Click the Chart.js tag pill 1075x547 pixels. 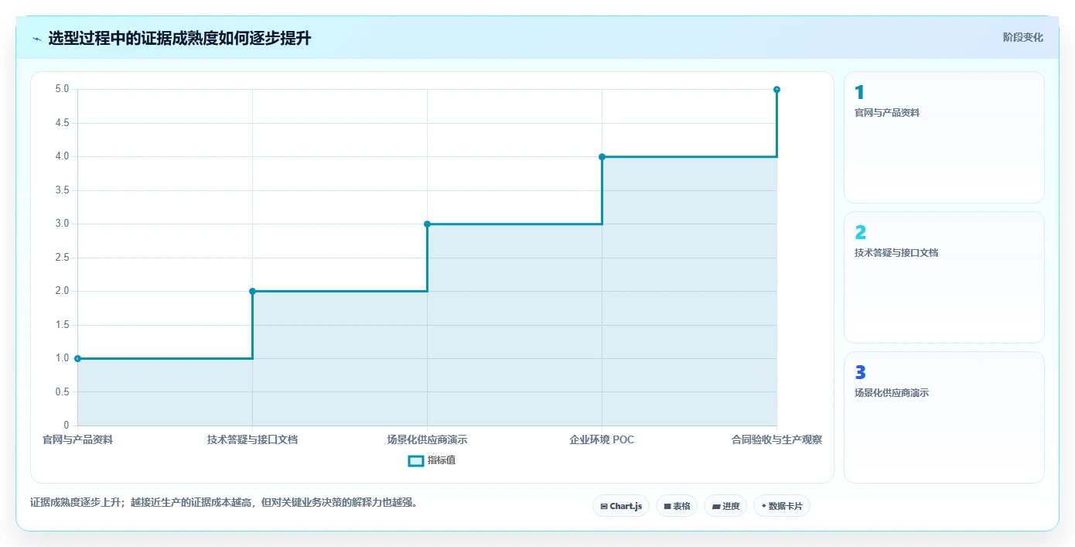tap(621, 506)
